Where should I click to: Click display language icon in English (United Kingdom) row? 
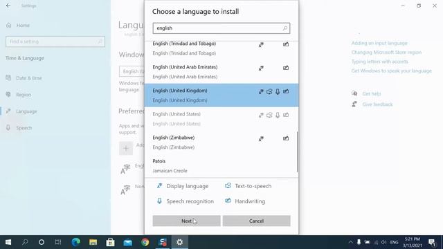tap(261, 91)
